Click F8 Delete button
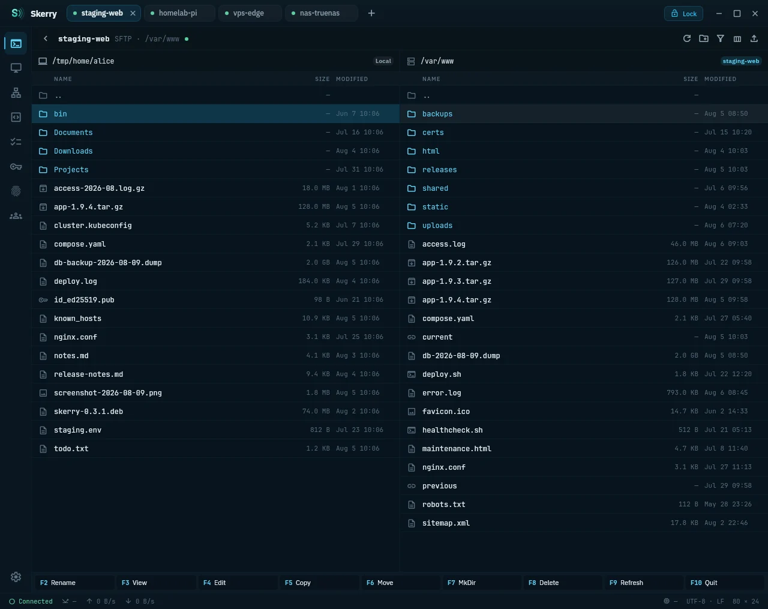The height and width of the screenshot is (609, 768). tap(563, 583)
